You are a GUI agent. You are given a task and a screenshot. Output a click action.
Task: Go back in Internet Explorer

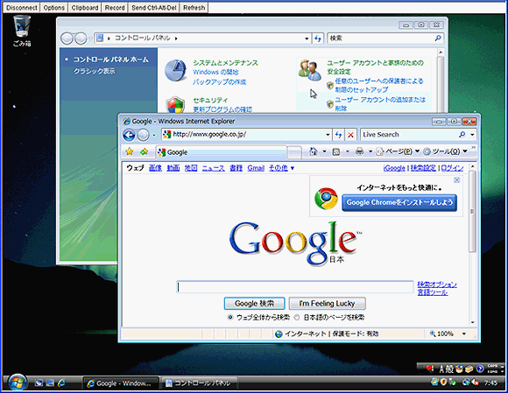click(x=129, y=135)
